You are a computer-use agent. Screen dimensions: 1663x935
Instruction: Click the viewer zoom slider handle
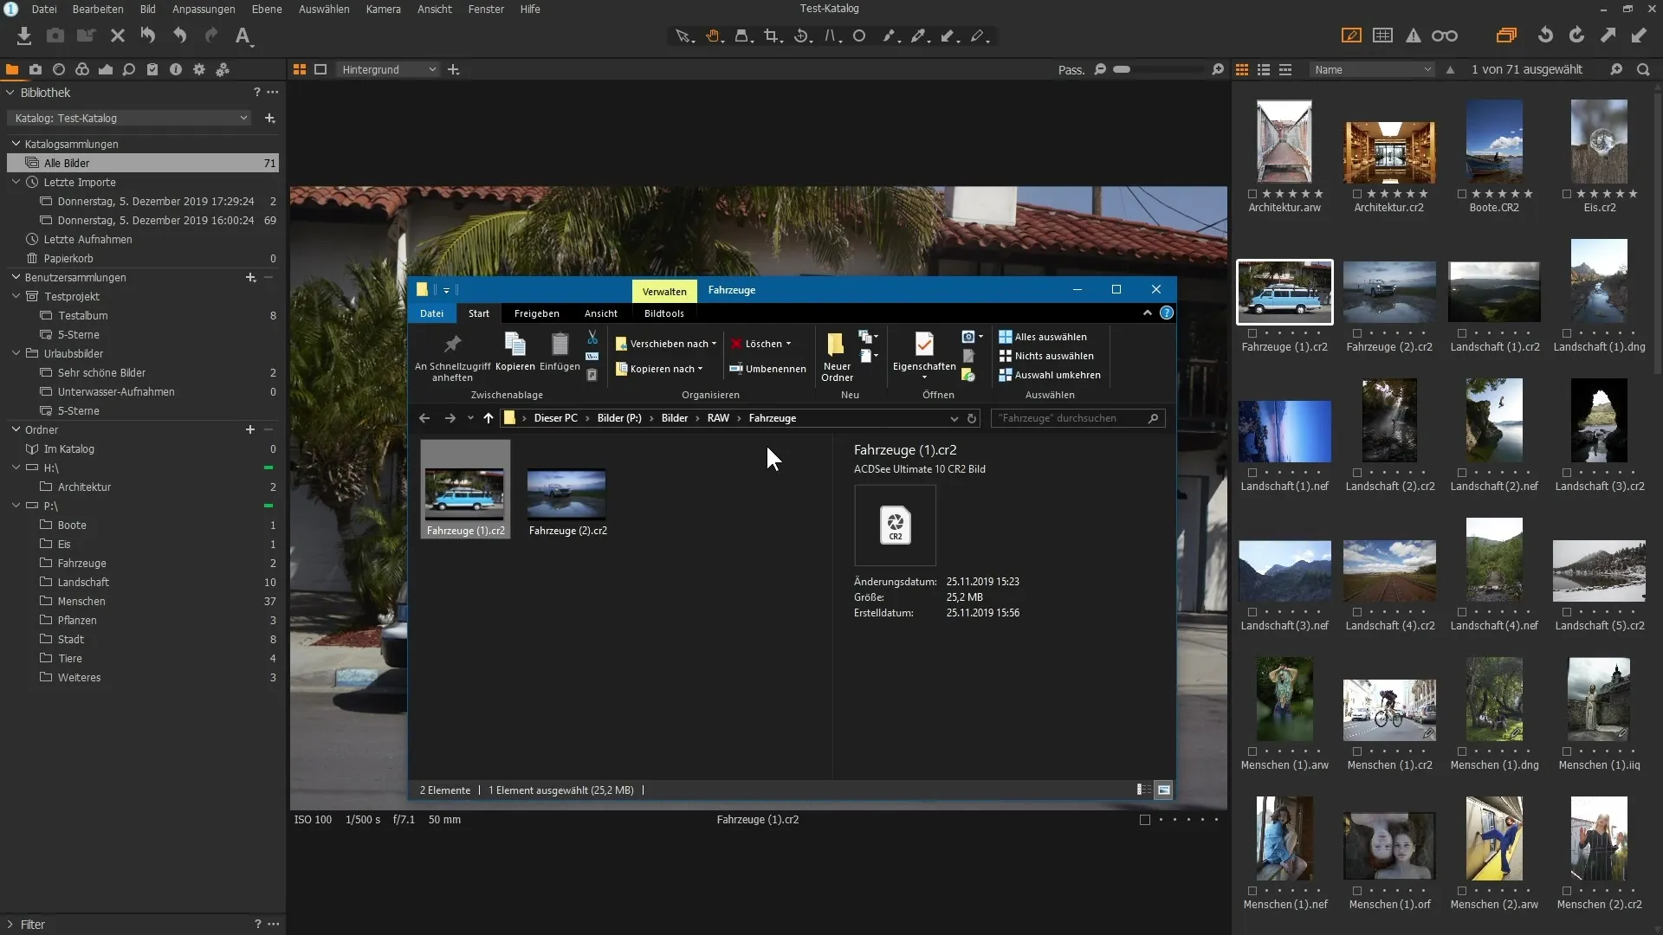1122,69
